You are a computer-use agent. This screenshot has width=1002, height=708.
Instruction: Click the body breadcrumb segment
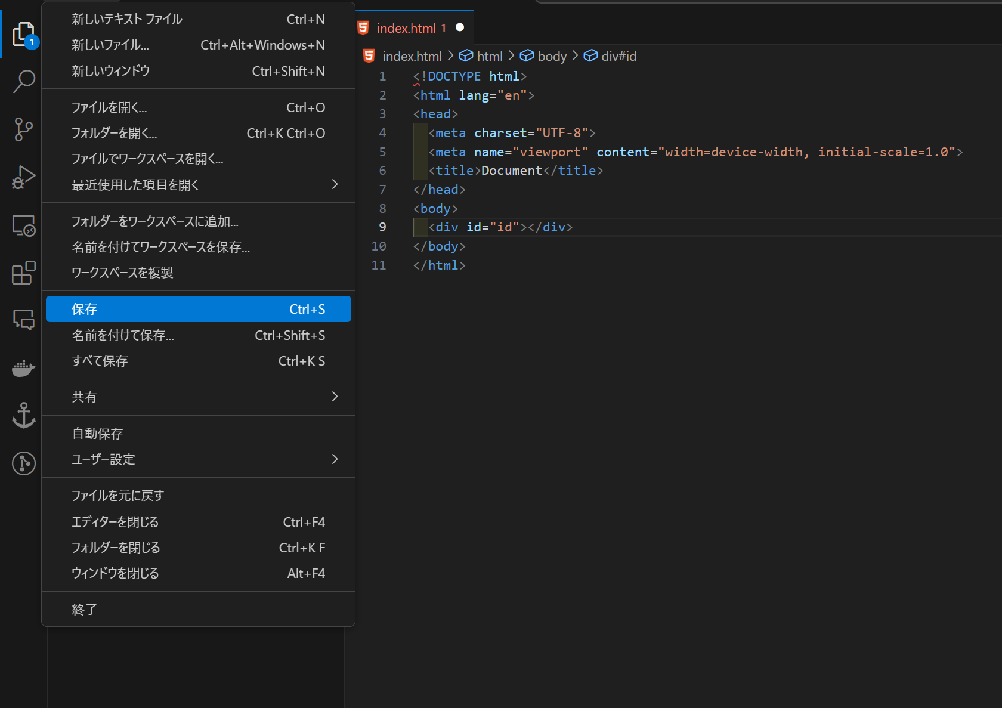click(x=551, y=56)
